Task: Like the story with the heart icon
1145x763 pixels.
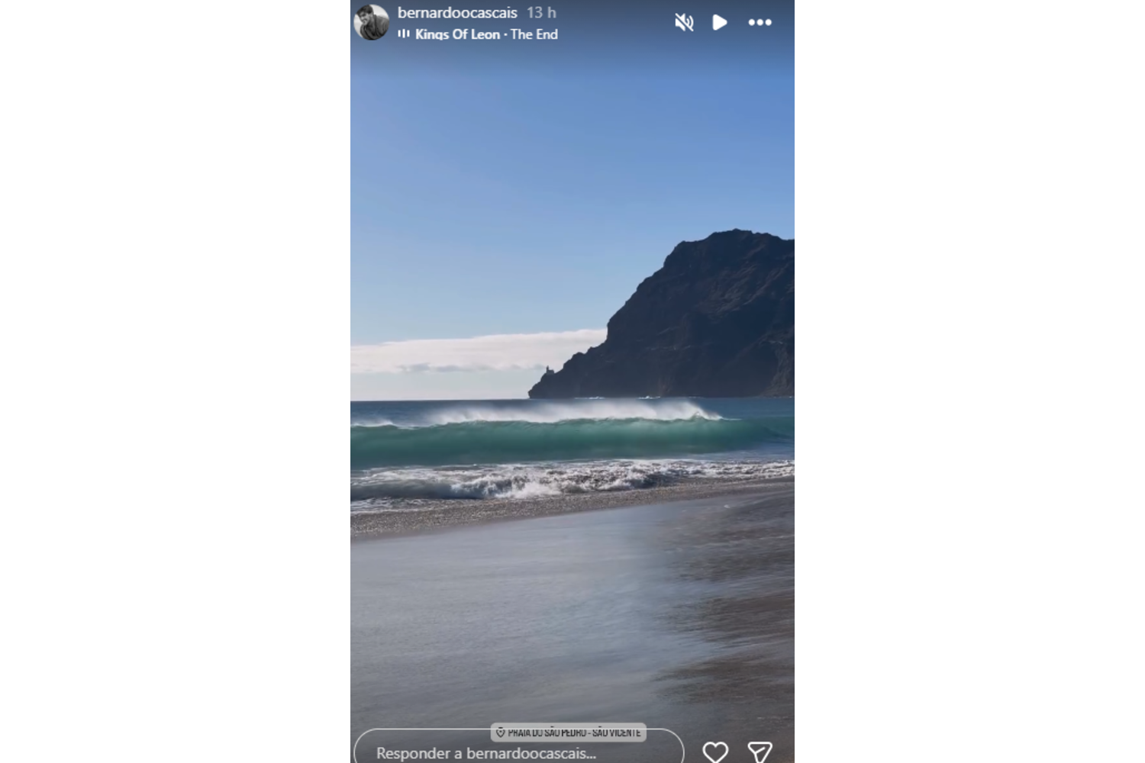Action: click(715, 752)
